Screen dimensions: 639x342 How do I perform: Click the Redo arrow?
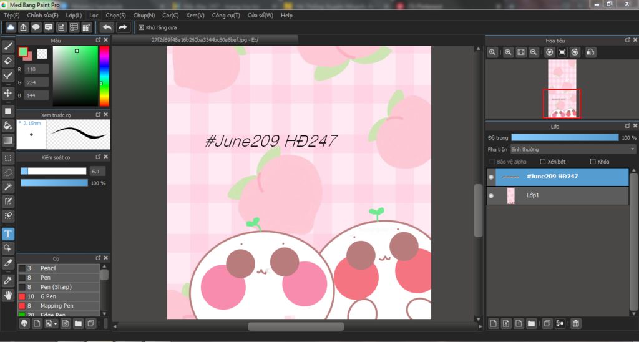(x=122, y=27)
